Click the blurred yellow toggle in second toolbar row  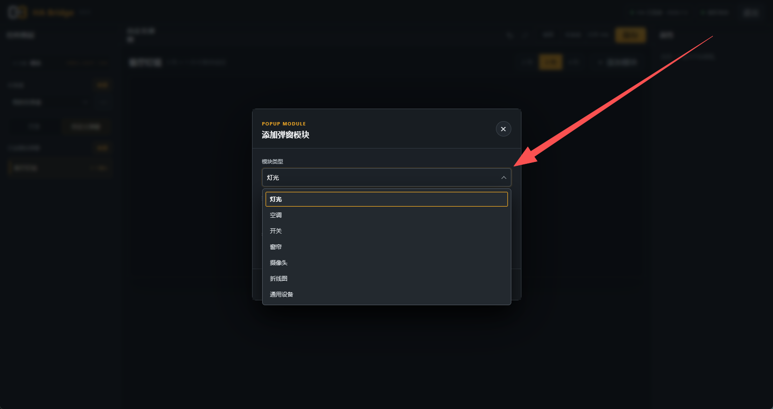551,62
